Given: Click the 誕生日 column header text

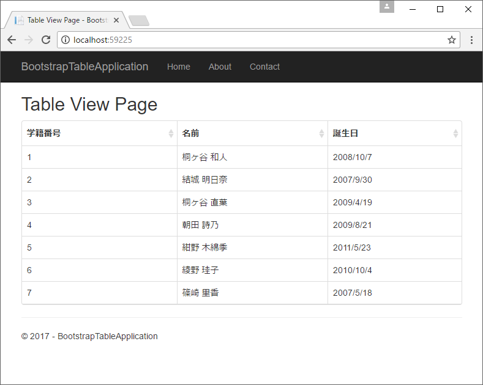Looking at the screenshot, I should pos(345,133).
